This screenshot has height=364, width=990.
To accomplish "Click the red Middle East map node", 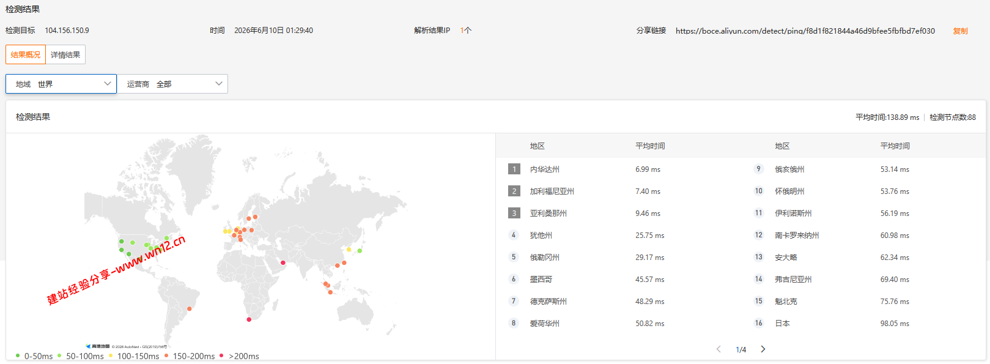I will [283, 262].
